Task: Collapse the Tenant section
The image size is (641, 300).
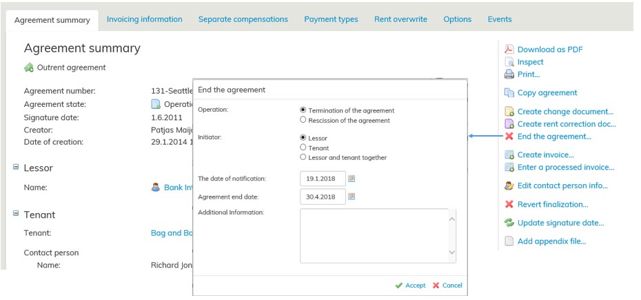Action: pyautogui.click(x=15, y=213)
